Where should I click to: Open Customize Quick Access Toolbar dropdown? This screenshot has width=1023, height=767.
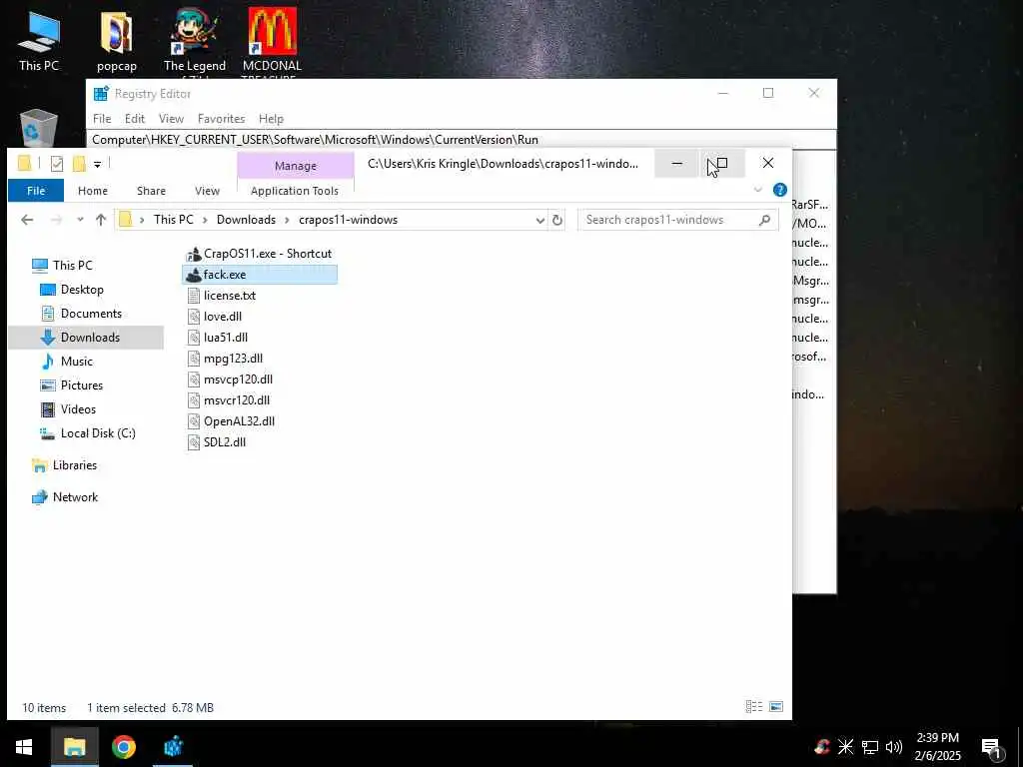[97, 165]
